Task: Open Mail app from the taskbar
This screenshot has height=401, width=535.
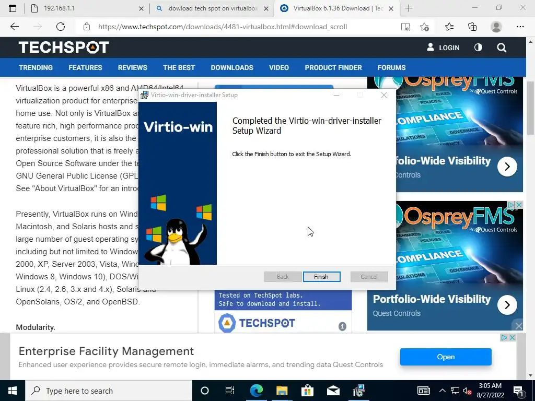Action: point(333,391)
